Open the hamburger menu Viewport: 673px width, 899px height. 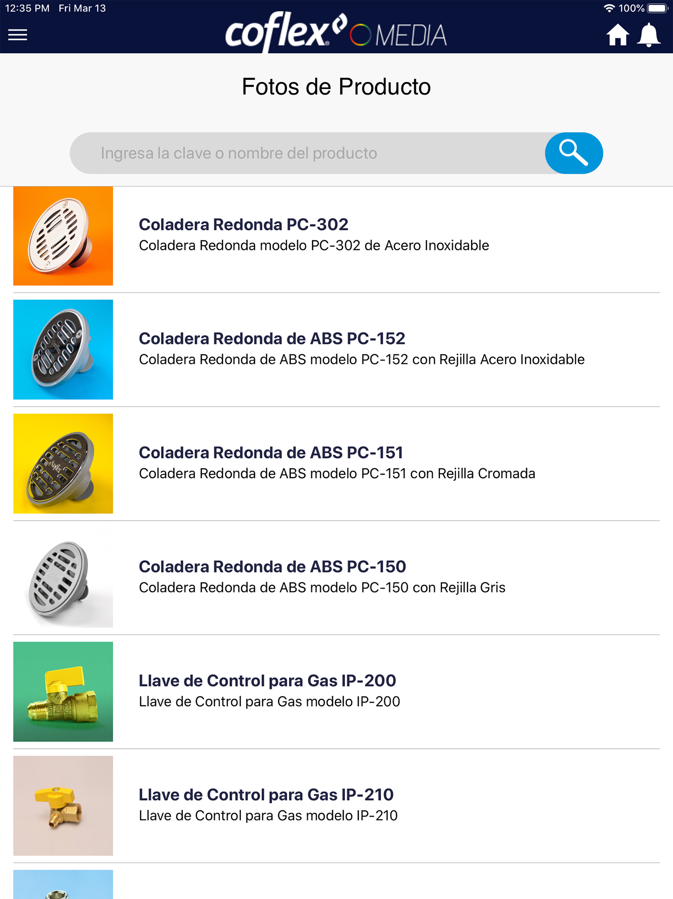[x=18, y=35]
